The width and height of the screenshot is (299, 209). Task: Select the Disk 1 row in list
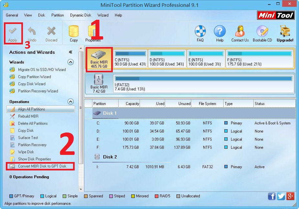tap(190, 113)
